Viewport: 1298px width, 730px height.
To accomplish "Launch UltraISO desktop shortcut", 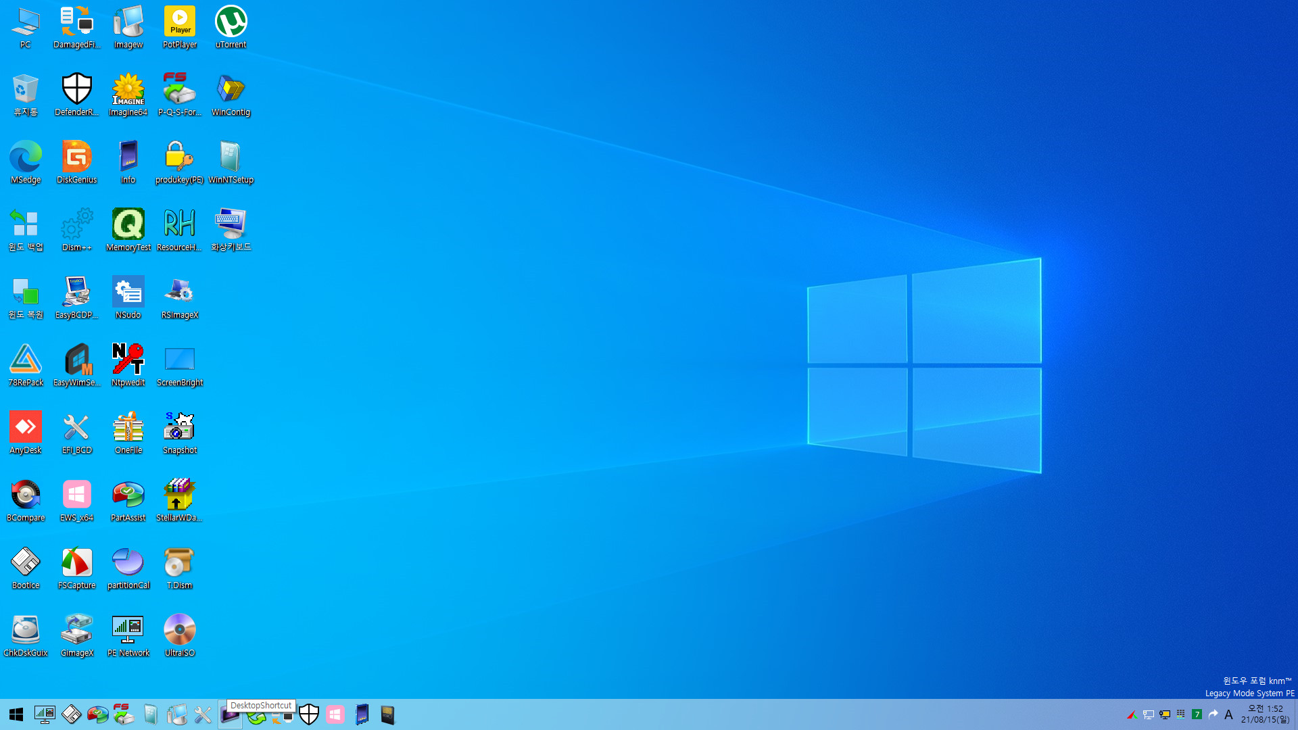I will pos(180,636).
